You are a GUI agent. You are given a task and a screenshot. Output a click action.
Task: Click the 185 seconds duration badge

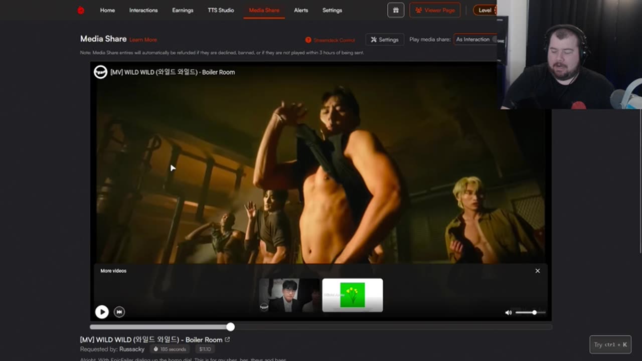tap(170, 349)
